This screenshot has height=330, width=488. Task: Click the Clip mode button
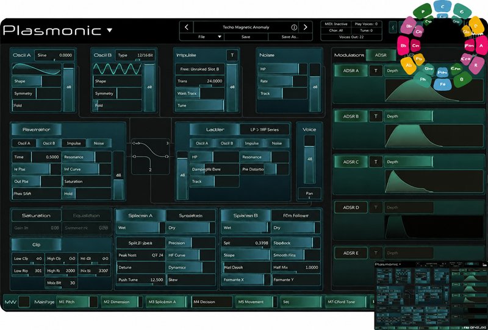(36, 245)
